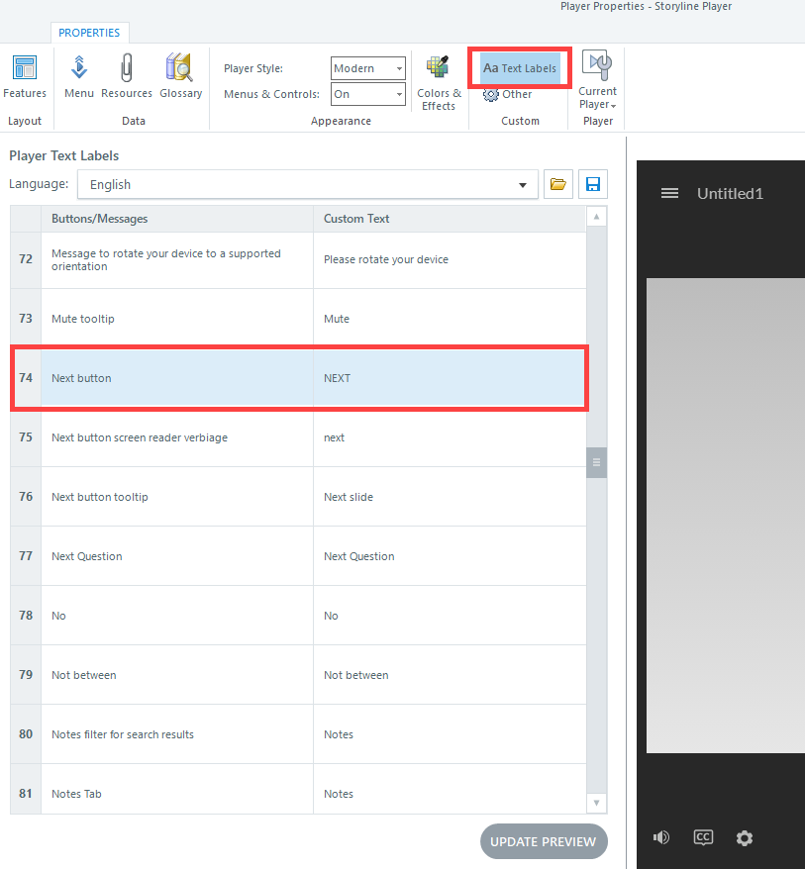Open player settings gear in preview

(x=745, y=837)
